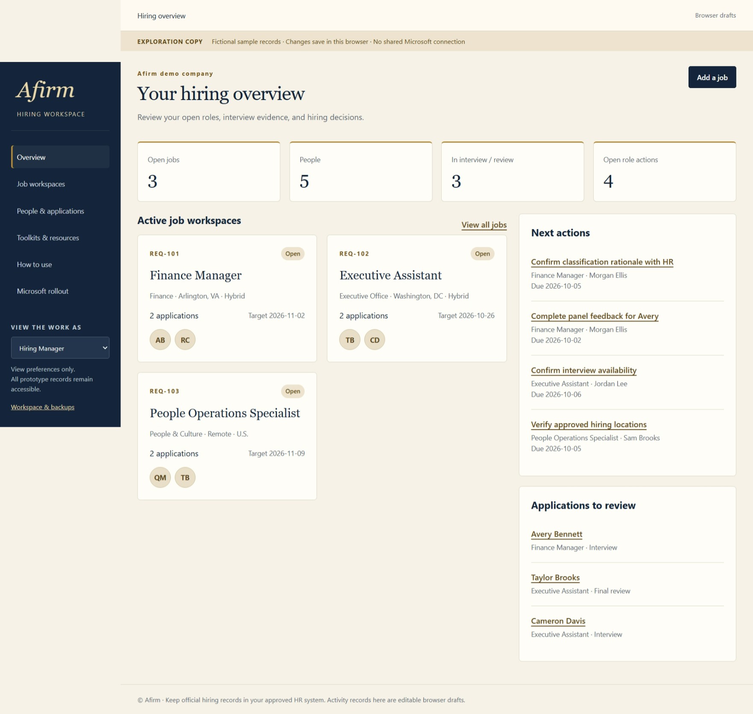The image size is (753, 714).
Task: Open People Operations Specialist job title
Action: click(x=225, y=413)
